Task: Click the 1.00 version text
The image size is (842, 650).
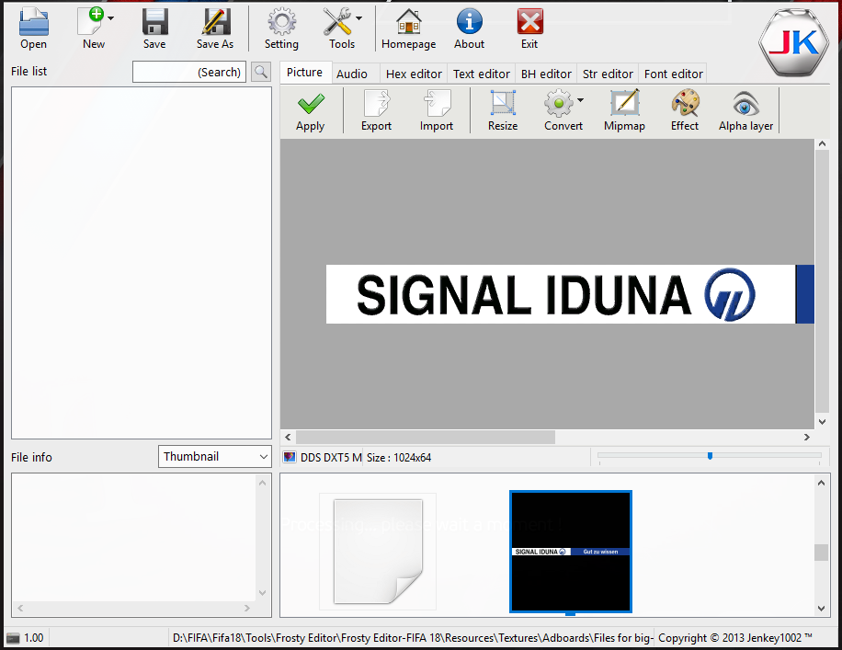Action: pos(34,638)
